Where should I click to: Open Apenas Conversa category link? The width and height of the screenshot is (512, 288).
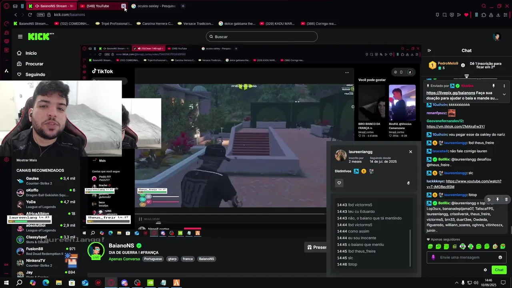click(x=124, y=259)
